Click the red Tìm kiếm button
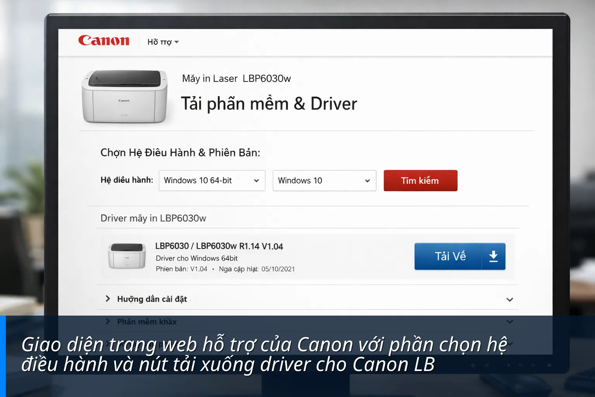Screen dimensions: 595x397 point(420,181)
